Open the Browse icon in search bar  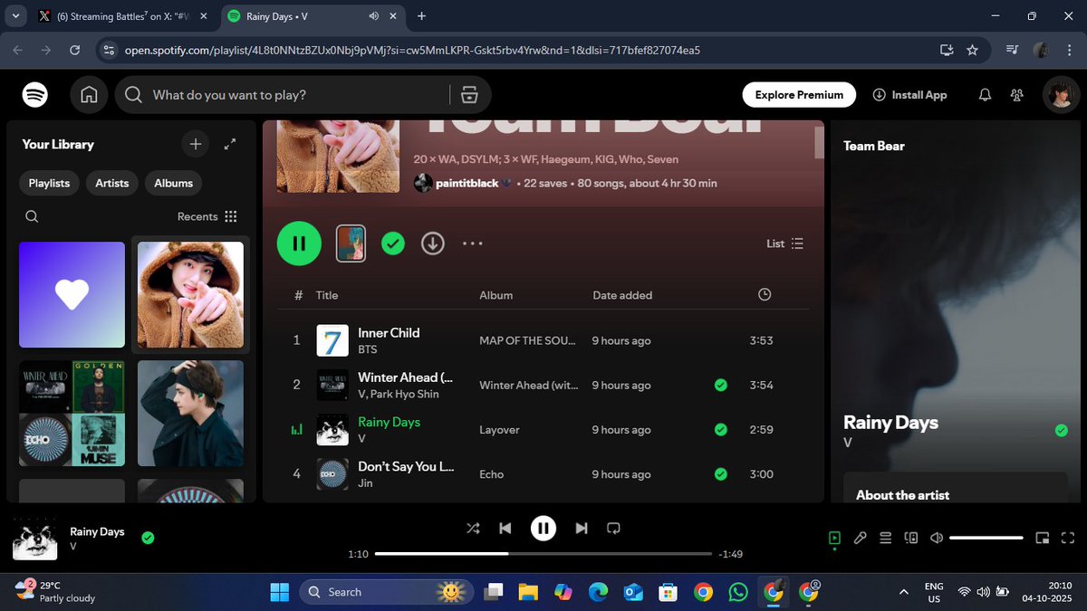click(469, 95)
